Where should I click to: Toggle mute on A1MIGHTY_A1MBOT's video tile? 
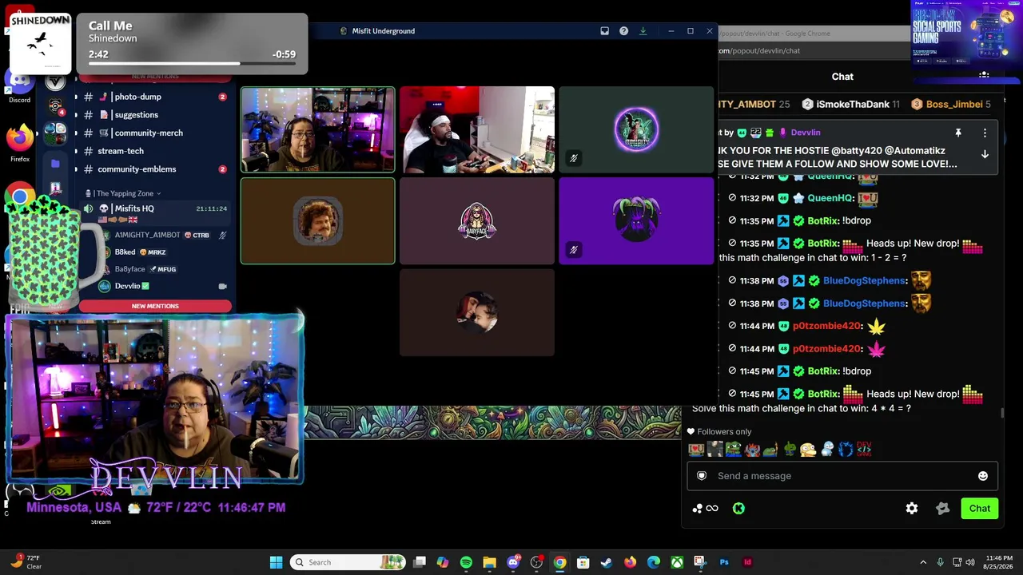click(x=573, y=158)
